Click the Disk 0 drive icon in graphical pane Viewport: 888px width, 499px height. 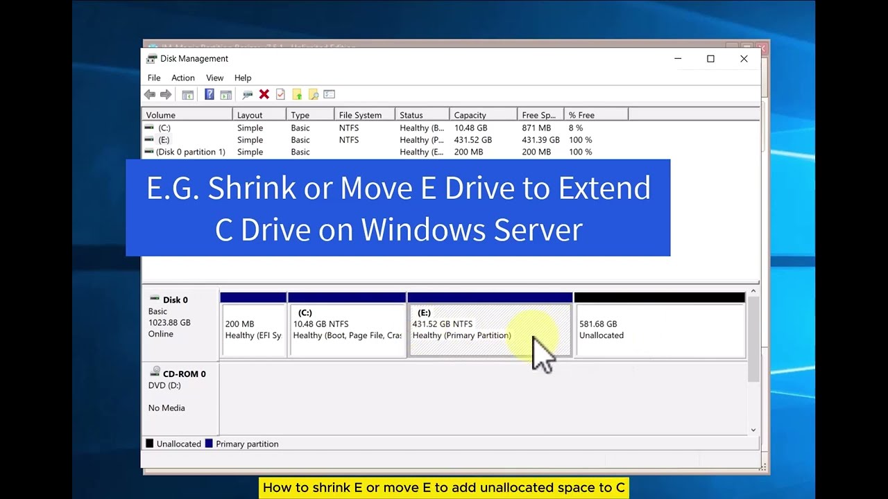(154, 299)
